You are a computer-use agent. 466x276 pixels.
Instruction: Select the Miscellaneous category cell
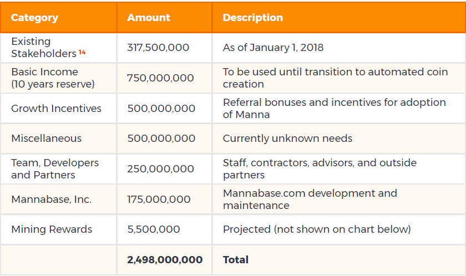(46, 139)
